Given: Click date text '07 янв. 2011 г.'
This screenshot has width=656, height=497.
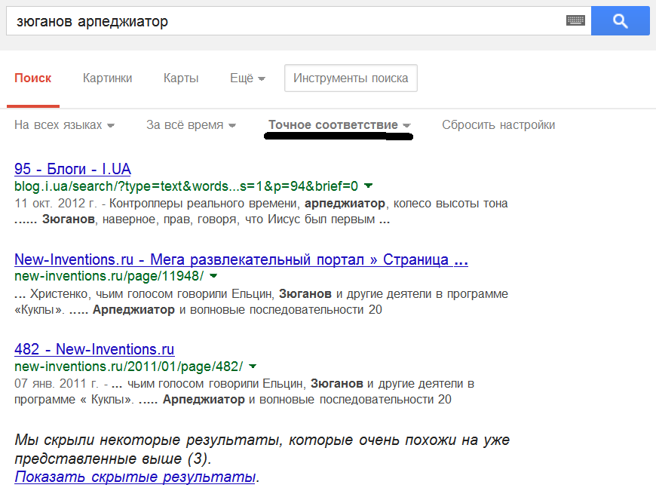Looking at the screenshot, I should coord(56,384).
